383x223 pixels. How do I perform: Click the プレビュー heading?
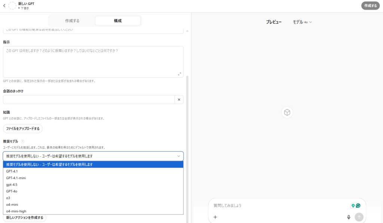tap(274, 22)
